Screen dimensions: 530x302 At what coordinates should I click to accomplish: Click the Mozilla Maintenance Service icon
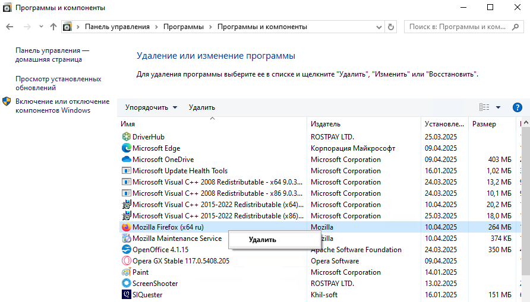click(x=126, y=239)
